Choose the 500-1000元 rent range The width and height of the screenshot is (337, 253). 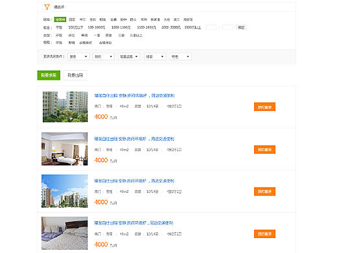[x=97, y=27]
